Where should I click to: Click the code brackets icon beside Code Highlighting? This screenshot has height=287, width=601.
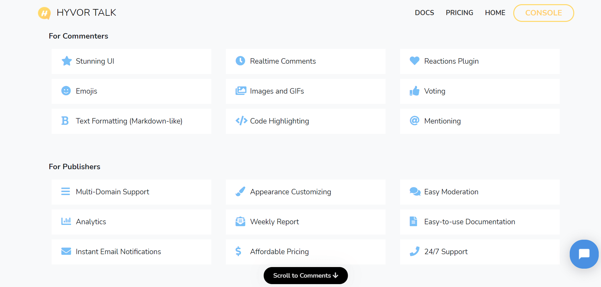(x=241, y=121)
